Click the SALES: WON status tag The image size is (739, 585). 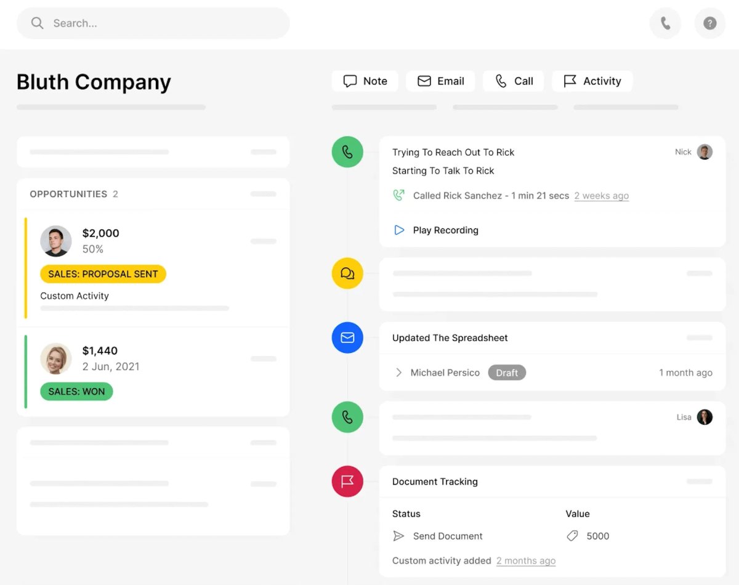tap(76, 392)
